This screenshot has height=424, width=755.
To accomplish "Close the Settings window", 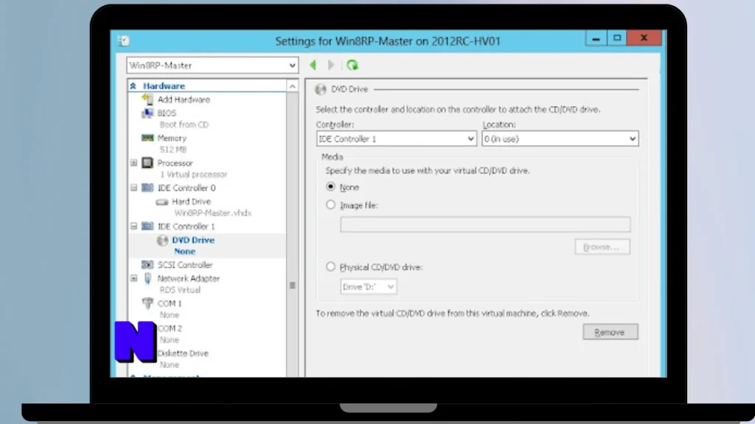I will [644, 38].
